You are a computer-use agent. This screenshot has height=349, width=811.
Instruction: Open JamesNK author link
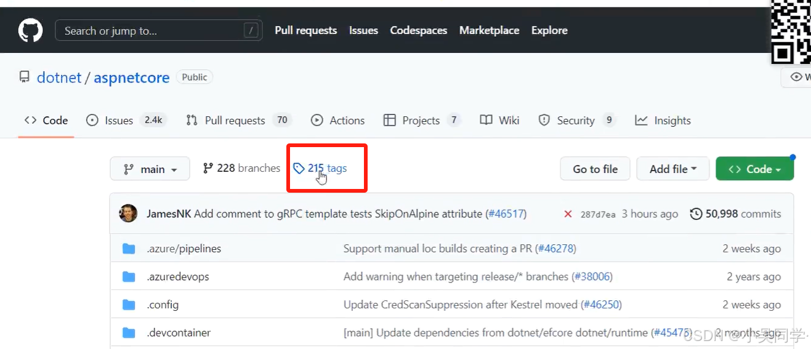169,214
